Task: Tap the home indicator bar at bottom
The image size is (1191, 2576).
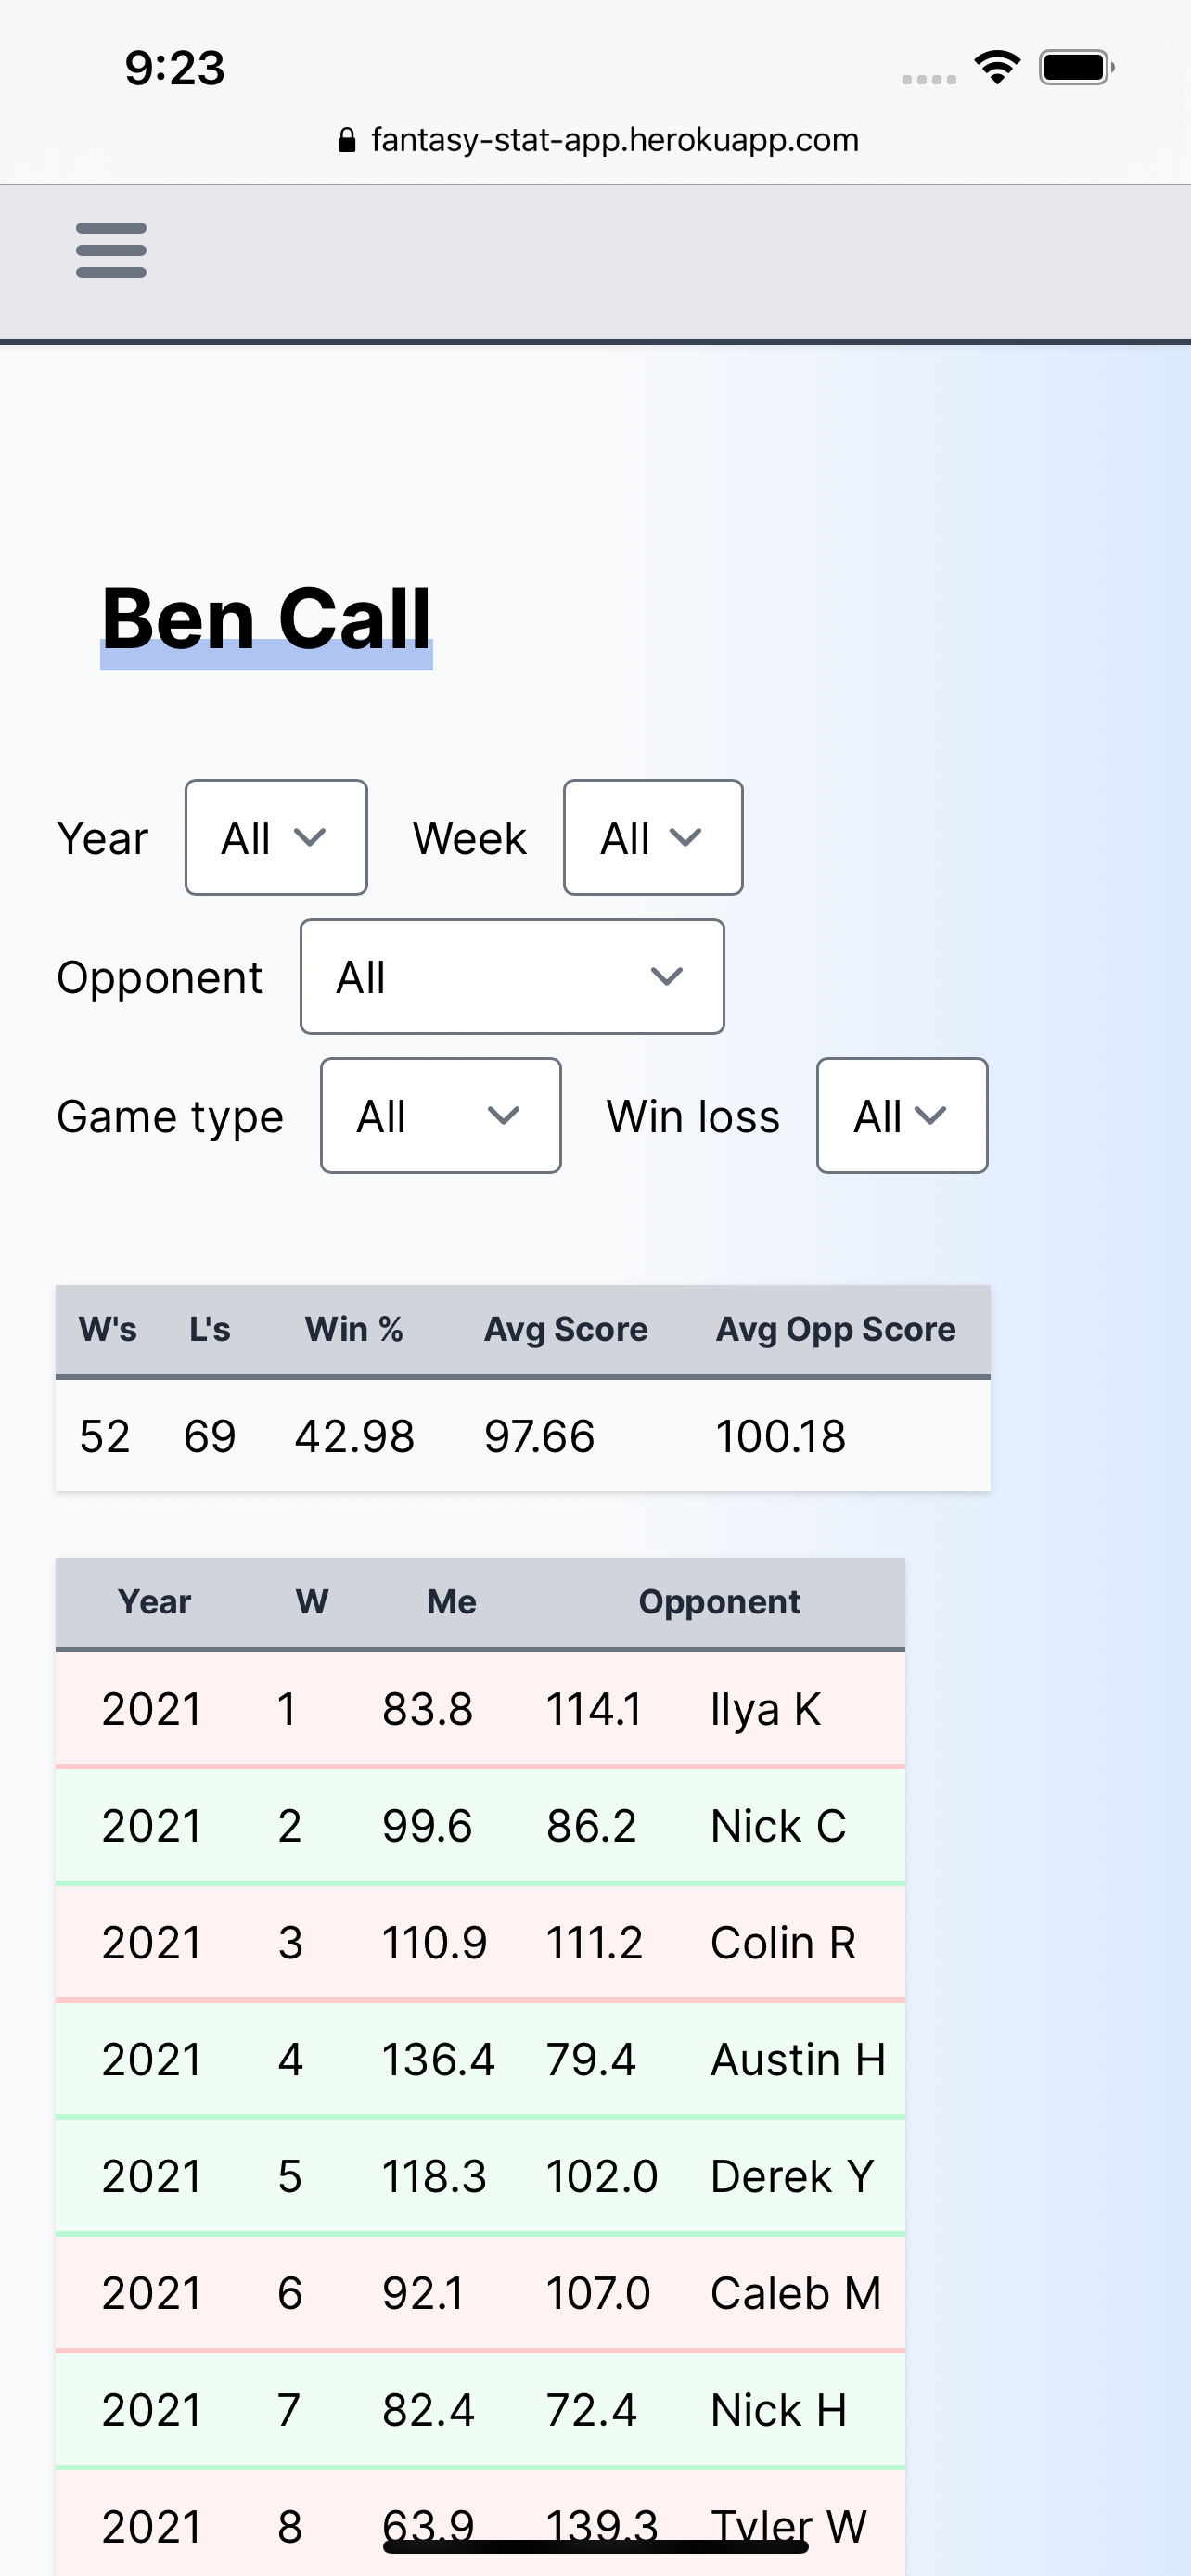Action: [x=596, y=2546]
